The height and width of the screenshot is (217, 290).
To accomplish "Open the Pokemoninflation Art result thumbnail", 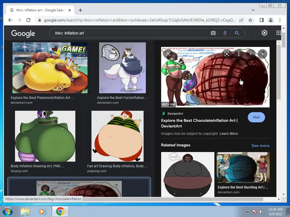I will 50,68.
